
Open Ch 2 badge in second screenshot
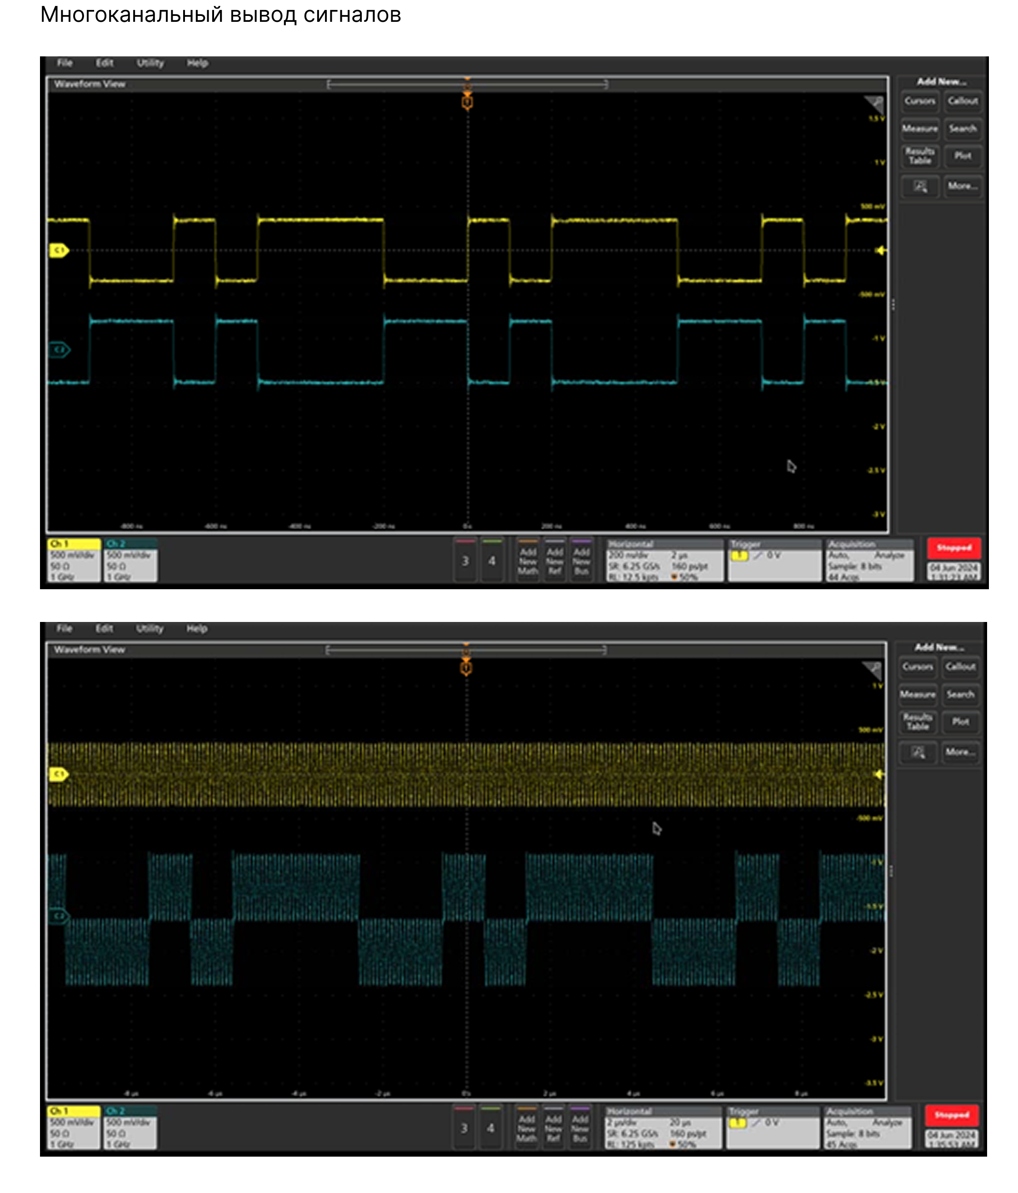[130, 1128]
